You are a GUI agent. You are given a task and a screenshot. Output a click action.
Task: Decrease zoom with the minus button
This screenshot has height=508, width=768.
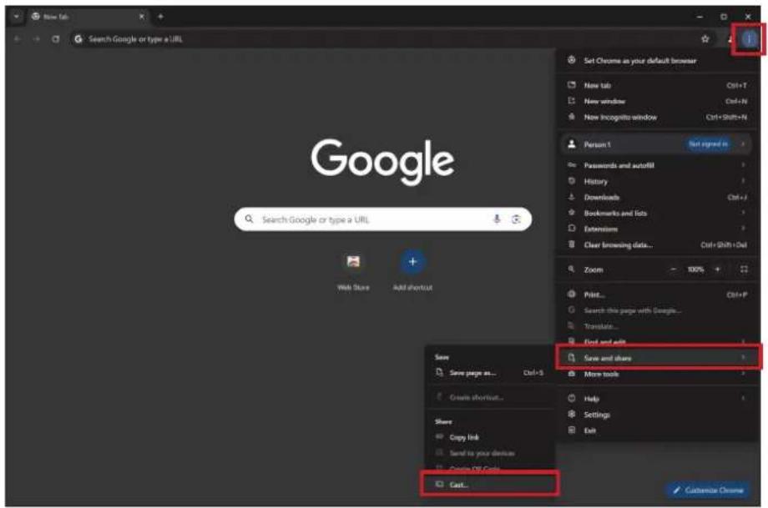coord(674,269)
